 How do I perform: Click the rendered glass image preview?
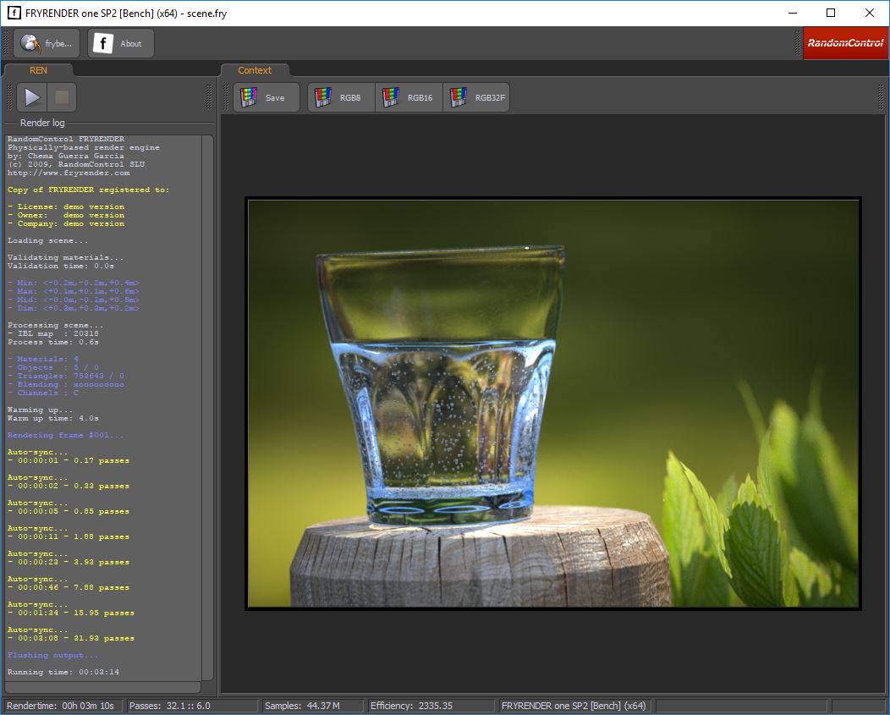[x=553, y=403]
